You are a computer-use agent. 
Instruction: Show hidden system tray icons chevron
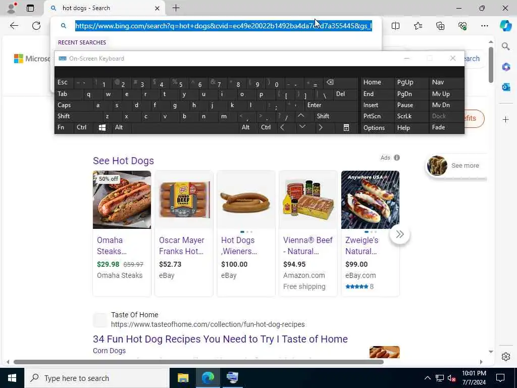(x=427, y=378)
